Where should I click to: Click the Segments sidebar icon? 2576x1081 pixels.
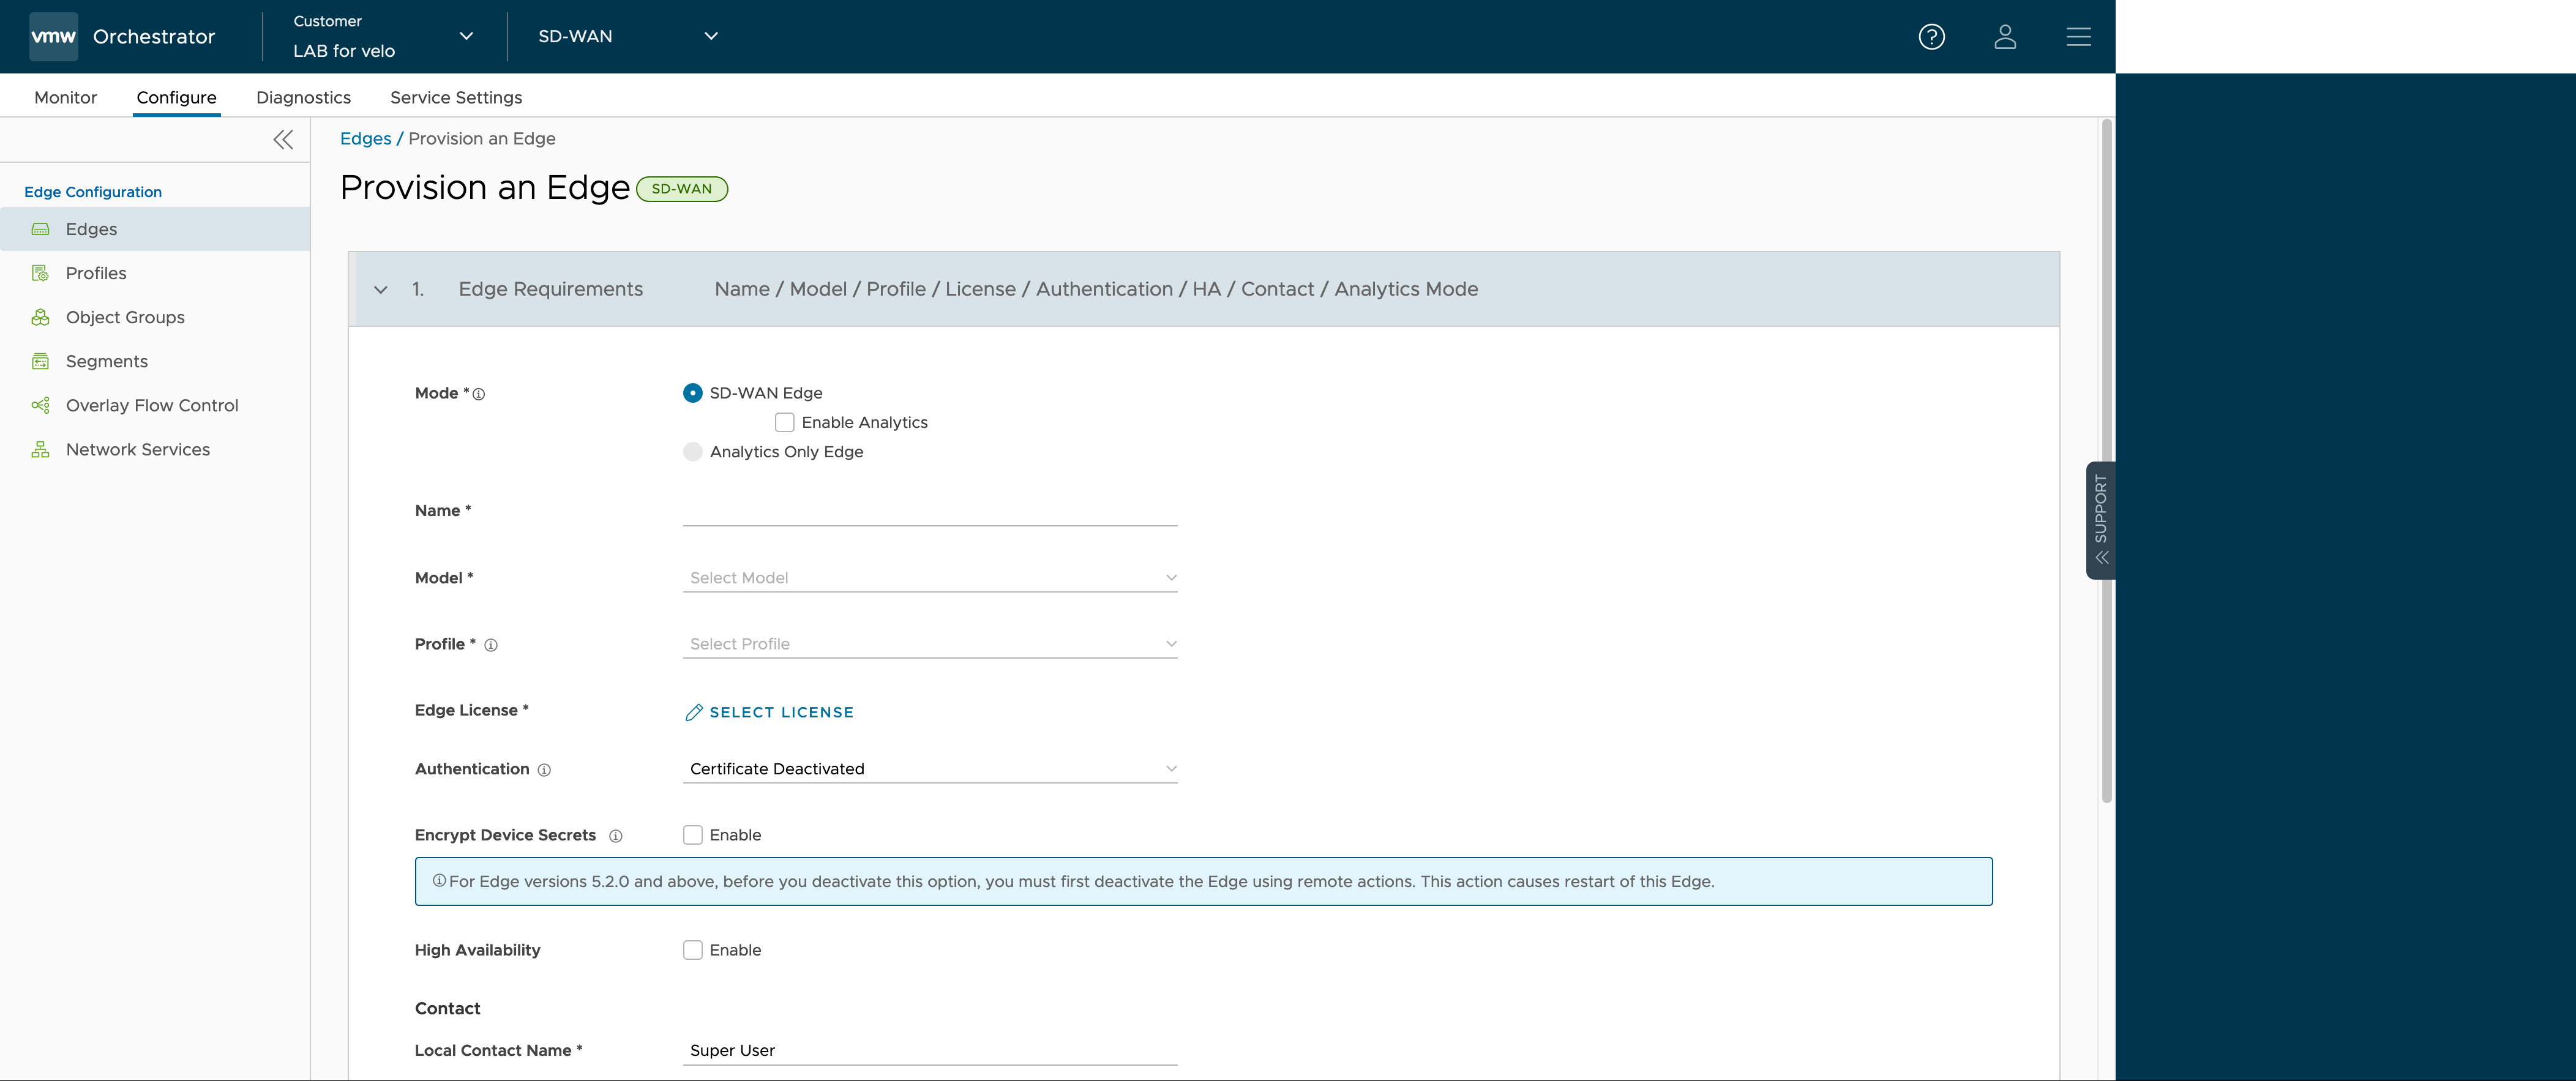coord(41,360)
